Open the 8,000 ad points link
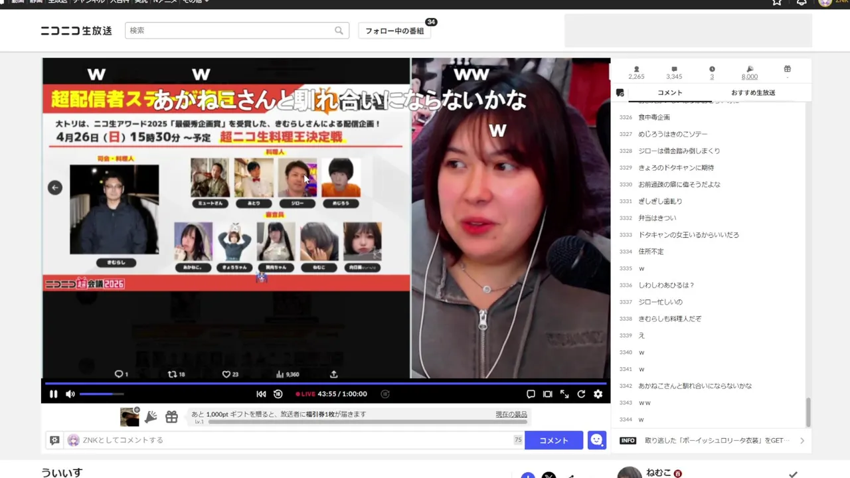The height and width of the screenshot is (478, 850). (x=749, y=76)
